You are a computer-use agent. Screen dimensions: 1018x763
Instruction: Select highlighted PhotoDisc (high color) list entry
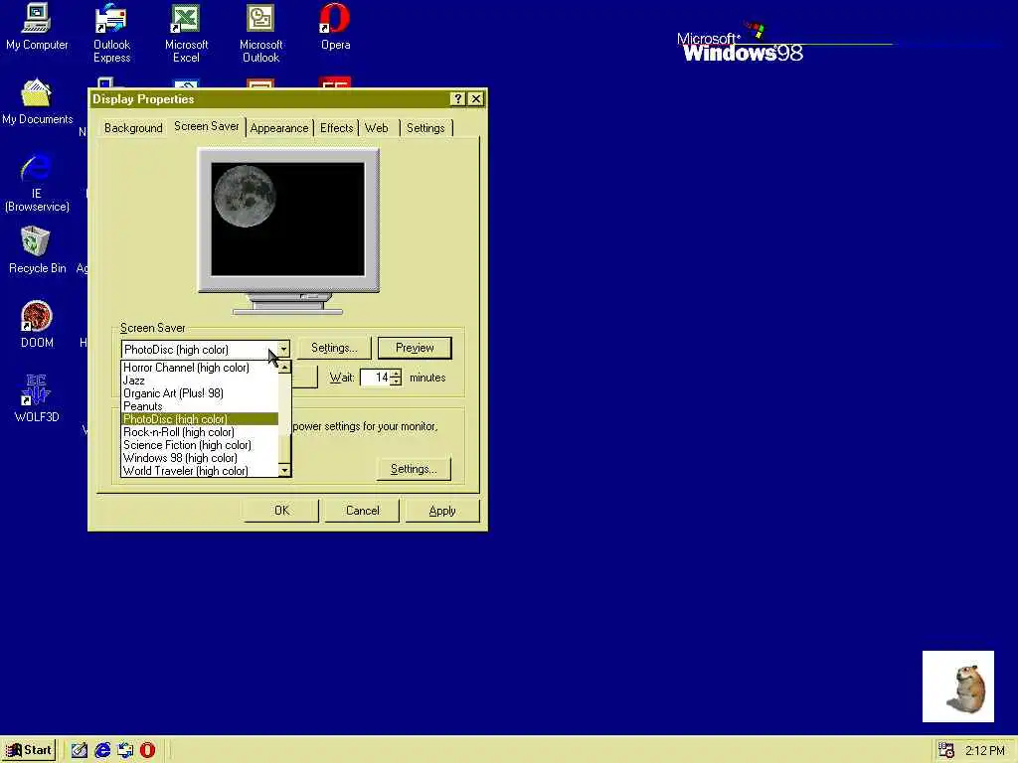coord(199,419)
